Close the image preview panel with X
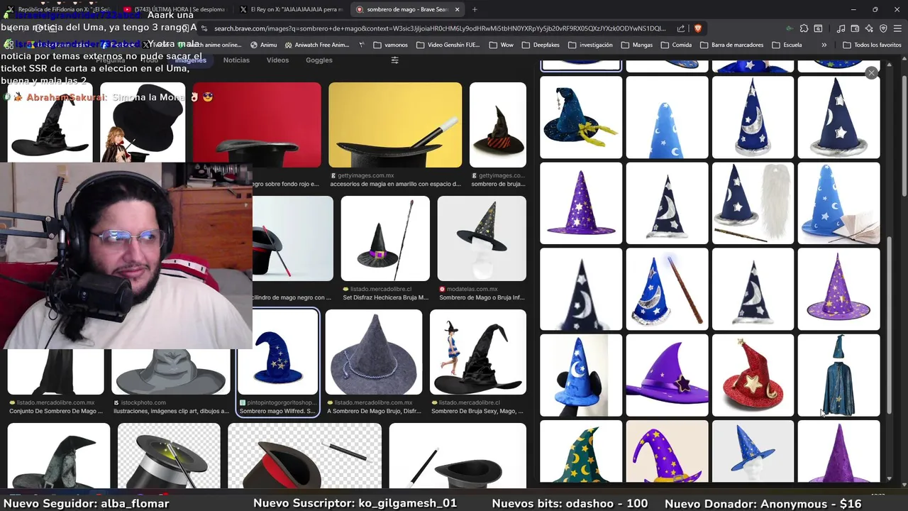 (x=871, y=73)
